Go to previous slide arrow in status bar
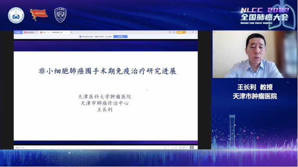298x167 pixels. (162, 147)
